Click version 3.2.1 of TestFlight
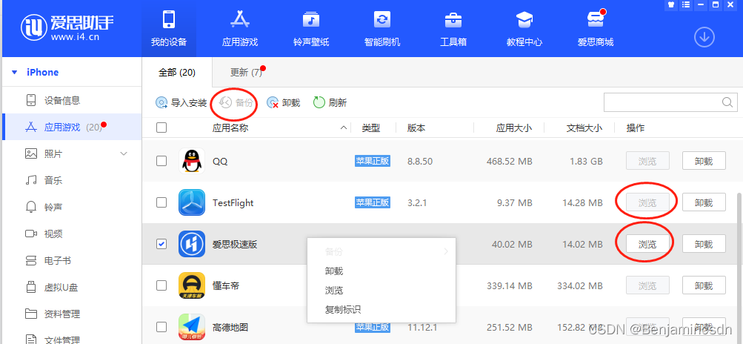Screen dimensions: 743x344 pos(417,202)
